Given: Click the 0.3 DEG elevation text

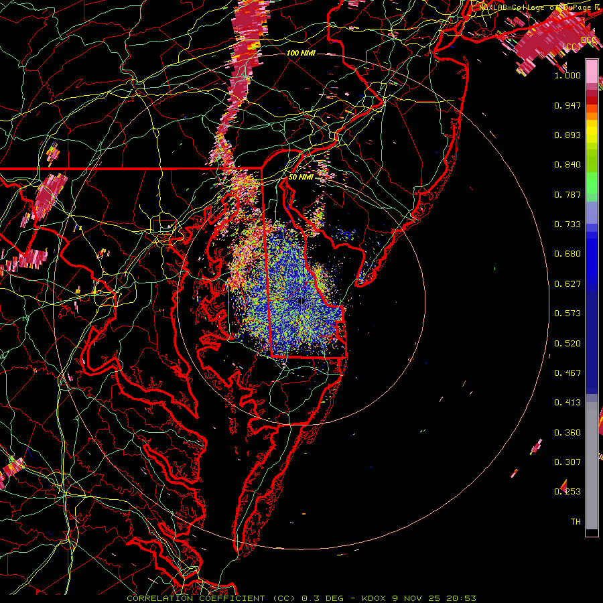Looking at the screenshot, I should point(322,598).
